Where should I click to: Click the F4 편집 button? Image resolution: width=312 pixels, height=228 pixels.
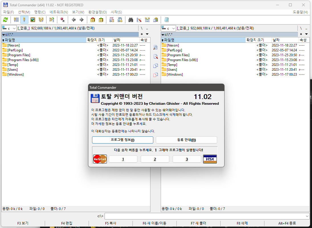coord(67,223)
